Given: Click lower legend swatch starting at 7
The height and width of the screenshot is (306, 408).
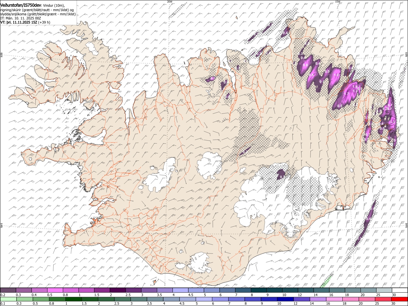Looking at the screenshot, I should tap(236, 299).
